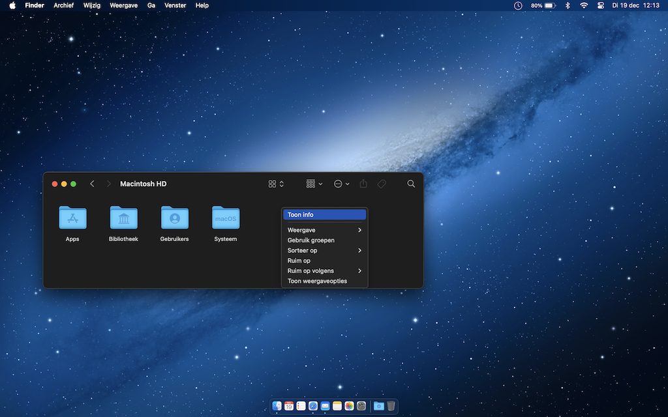The image size is (668, 417).
Task: Expand the group-by dropdown in toolbar
Action: 314,184
